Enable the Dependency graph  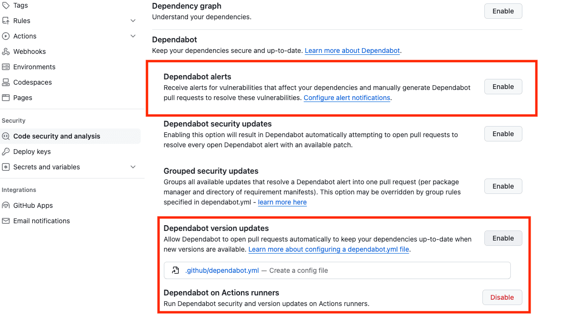click(503, 11)
